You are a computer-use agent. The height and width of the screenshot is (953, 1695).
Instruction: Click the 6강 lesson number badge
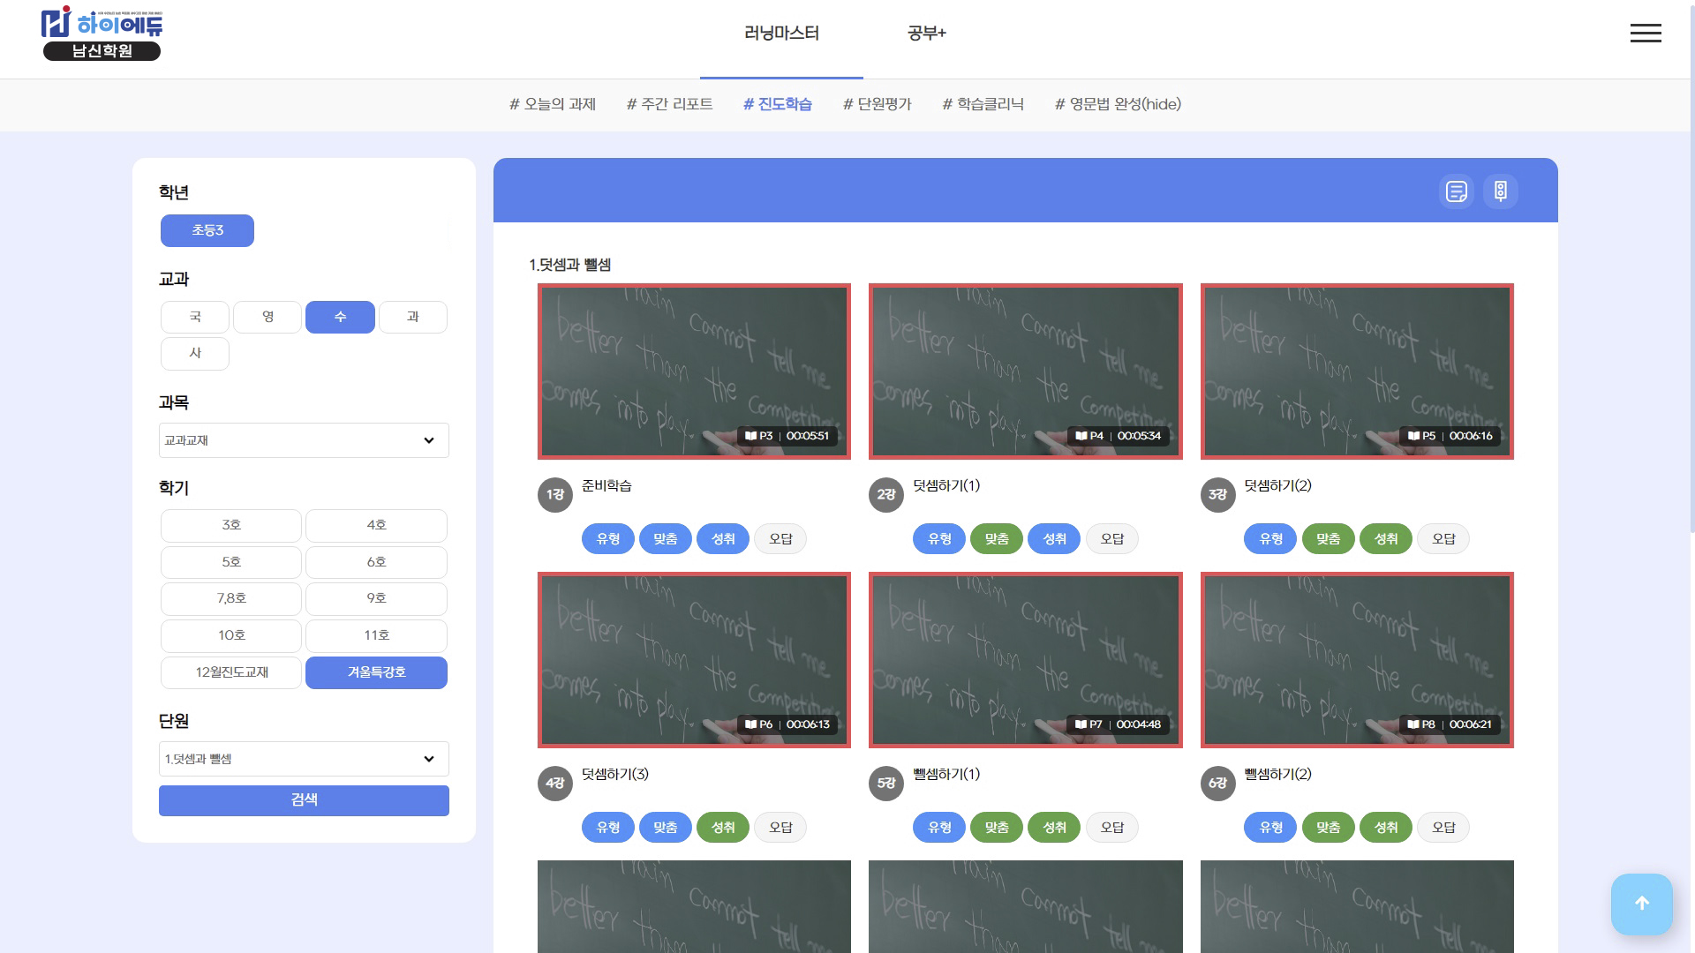coord(1218,784)
